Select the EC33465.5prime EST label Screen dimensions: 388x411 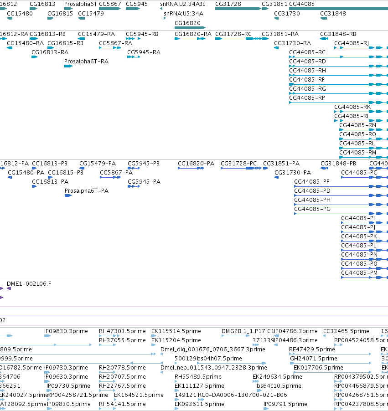[x=346, y=331]
